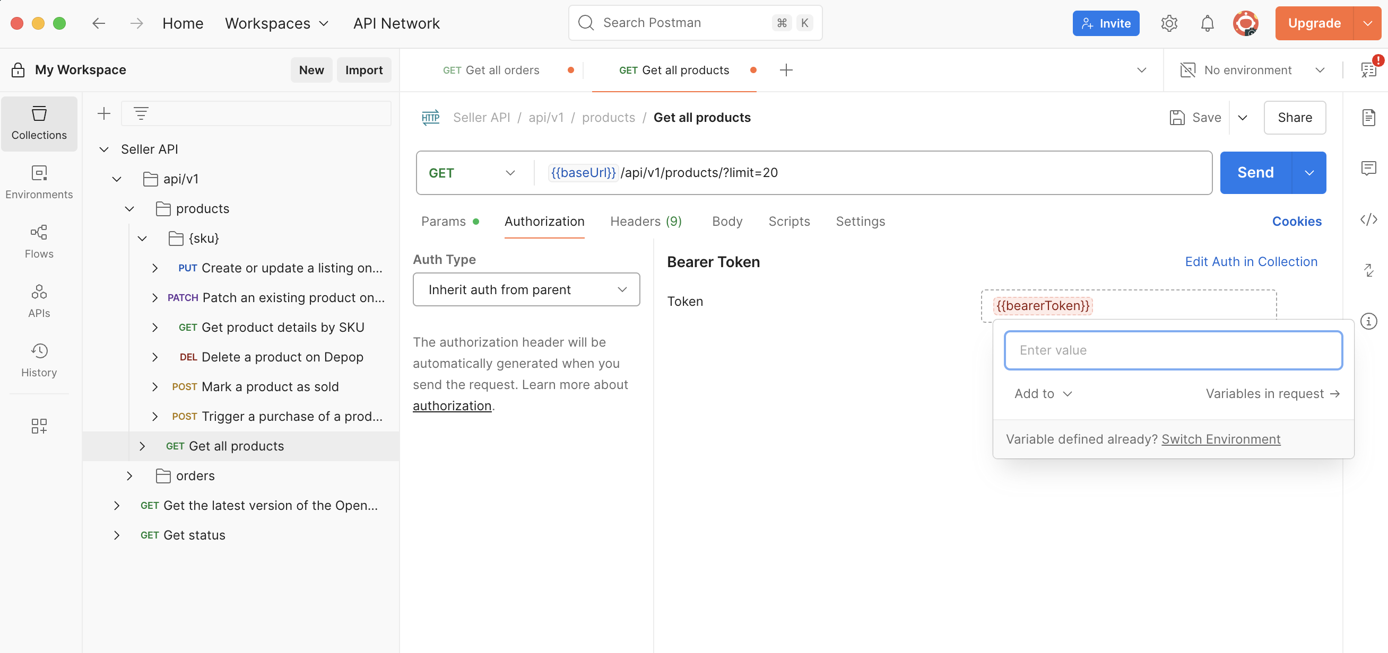Expand the orders folder
1388x653 pixels.
[129, 476]
